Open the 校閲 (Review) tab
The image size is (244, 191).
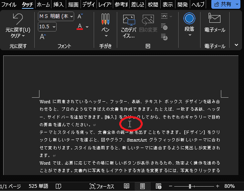153,5
